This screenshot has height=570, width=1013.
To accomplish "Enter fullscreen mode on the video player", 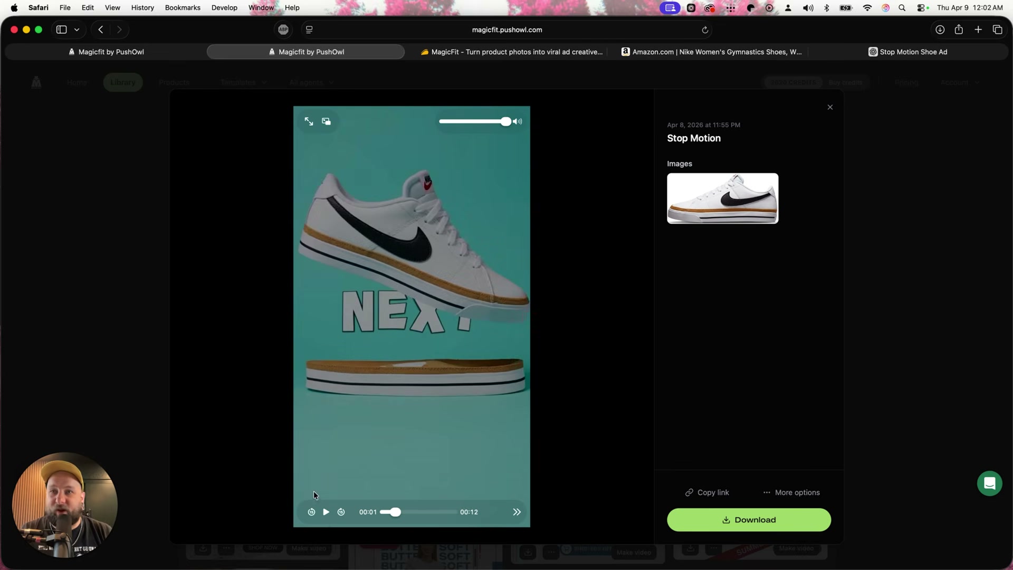I will click(308, 121).
